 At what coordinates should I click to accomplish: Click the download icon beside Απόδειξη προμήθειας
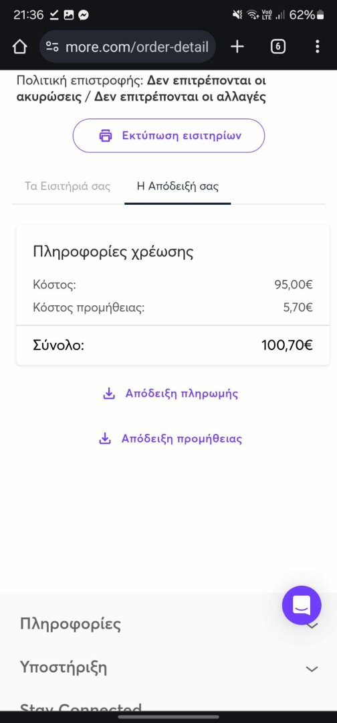[105, 438]
